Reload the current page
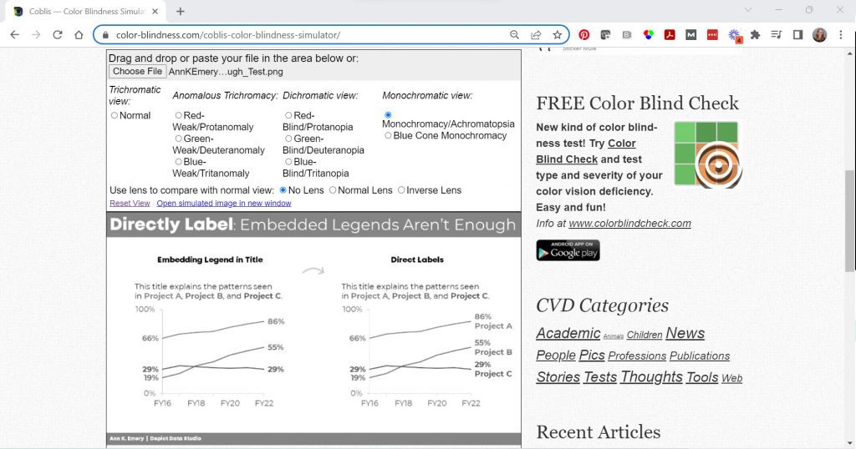This screenshot has height=449, width=856. 58,35
